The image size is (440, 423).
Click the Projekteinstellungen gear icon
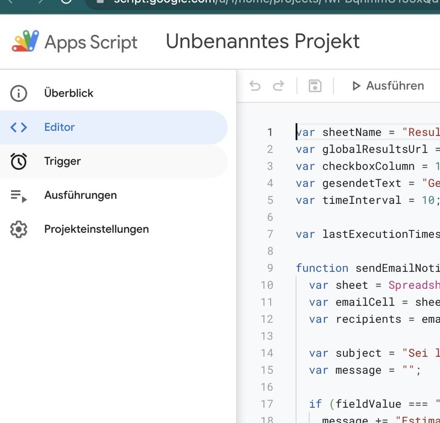[18, 229]
